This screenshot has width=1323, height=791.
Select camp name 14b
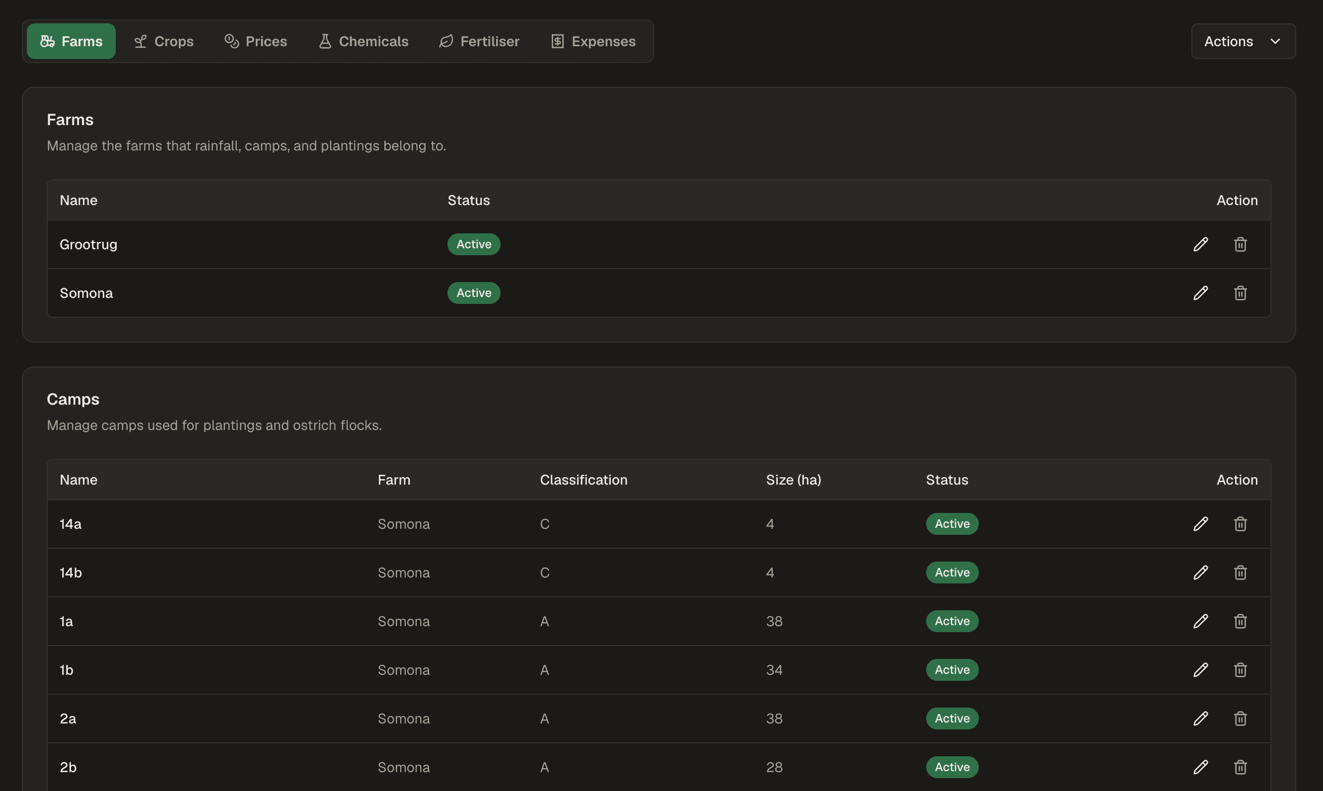point(71,573)
